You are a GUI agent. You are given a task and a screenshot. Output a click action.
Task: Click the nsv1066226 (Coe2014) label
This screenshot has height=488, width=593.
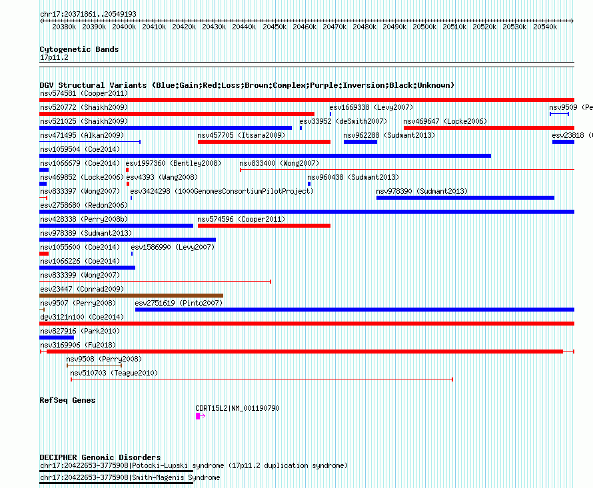pyautogui.click(x=80, y=261)
